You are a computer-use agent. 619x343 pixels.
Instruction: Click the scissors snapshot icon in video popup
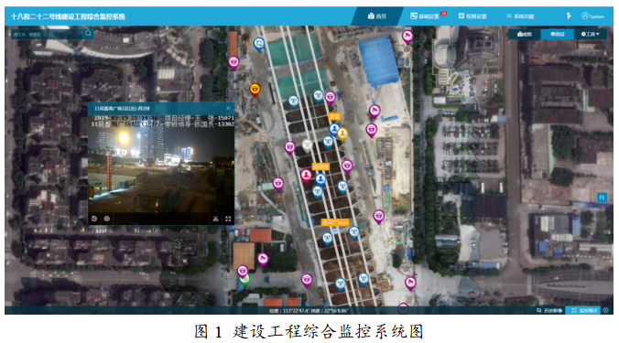pyautogui.click(x=215, y=219)
